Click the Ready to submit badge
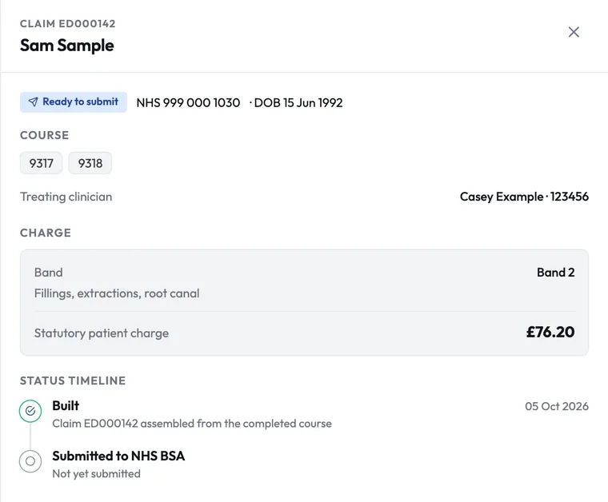Viewport: 608px width, 502px height. 74,102
